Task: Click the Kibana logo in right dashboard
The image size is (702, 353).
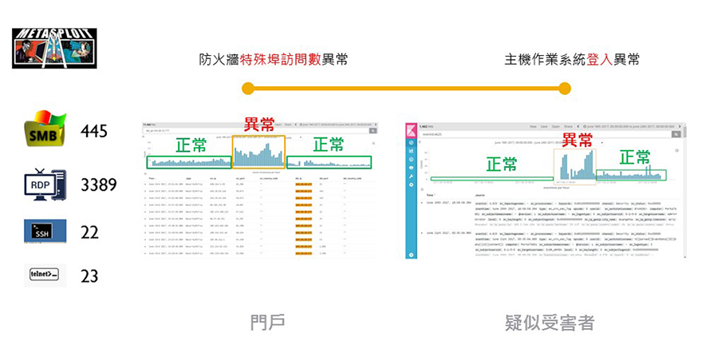Action: pos(412,129)
